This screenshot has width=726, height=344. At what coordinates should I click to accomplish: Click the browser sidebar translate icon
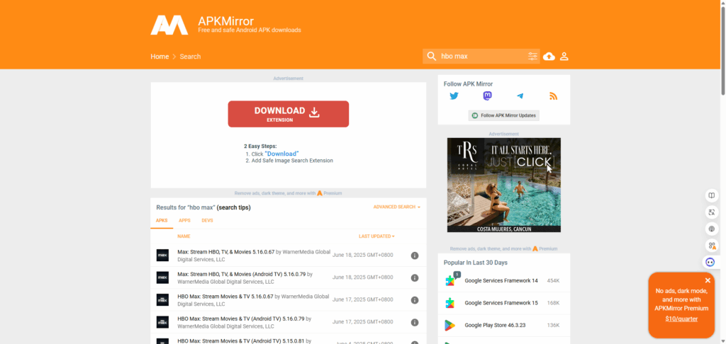click(712, 212)
